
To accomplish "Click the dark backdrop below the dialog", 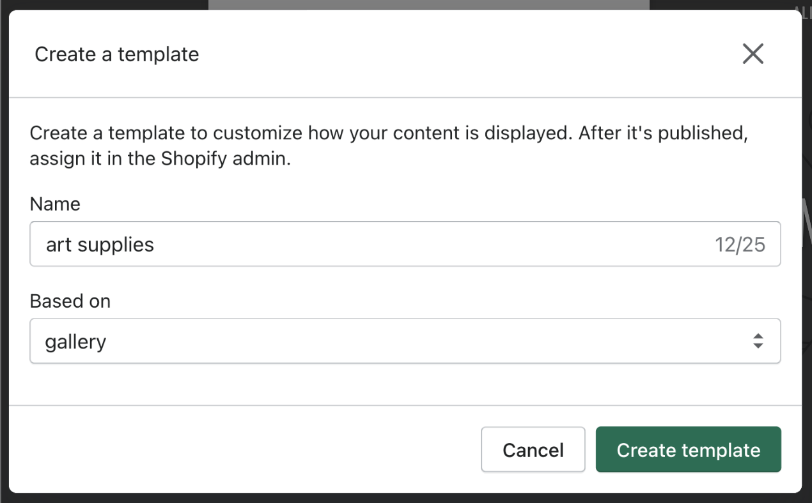I will pos(405,498).
